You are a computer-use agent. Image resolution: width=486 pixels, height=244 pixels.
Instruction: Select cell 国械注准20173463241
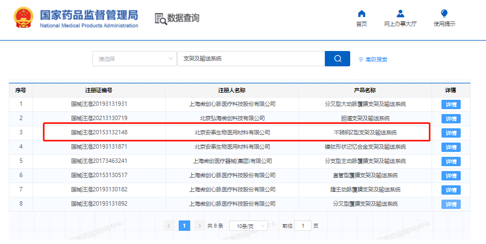pyautogui.click(x=99, y=161)
